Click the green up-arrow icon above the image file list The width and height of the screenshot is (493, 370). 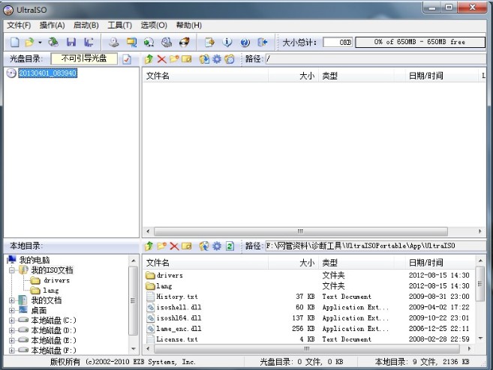(149, 59)
